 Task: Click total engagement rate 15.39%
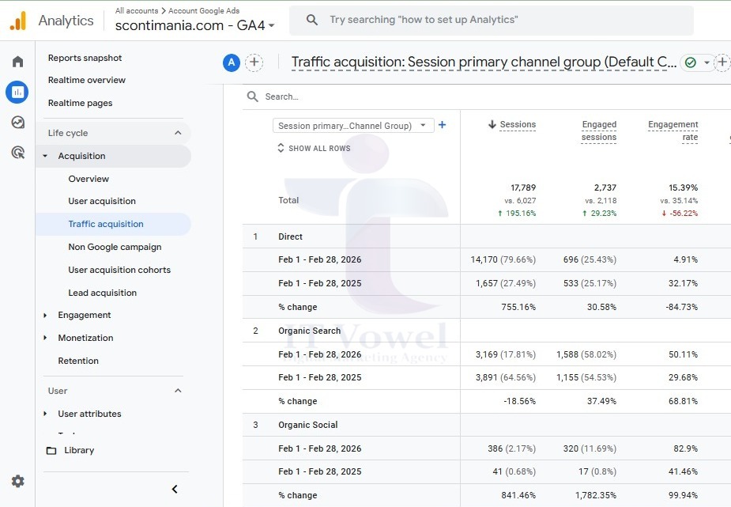tap(683, 187)
